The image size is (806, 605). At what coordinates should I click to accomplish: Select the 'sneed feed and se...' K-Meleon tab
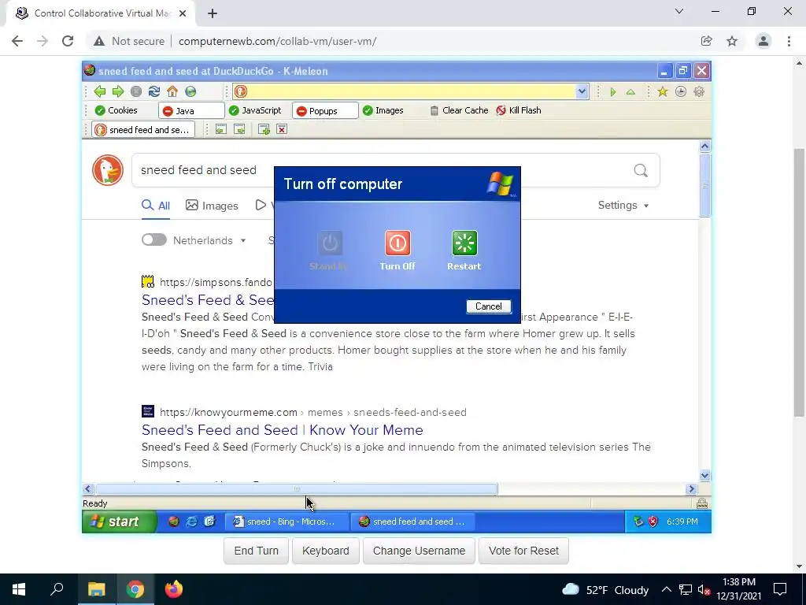pos(143,130)
